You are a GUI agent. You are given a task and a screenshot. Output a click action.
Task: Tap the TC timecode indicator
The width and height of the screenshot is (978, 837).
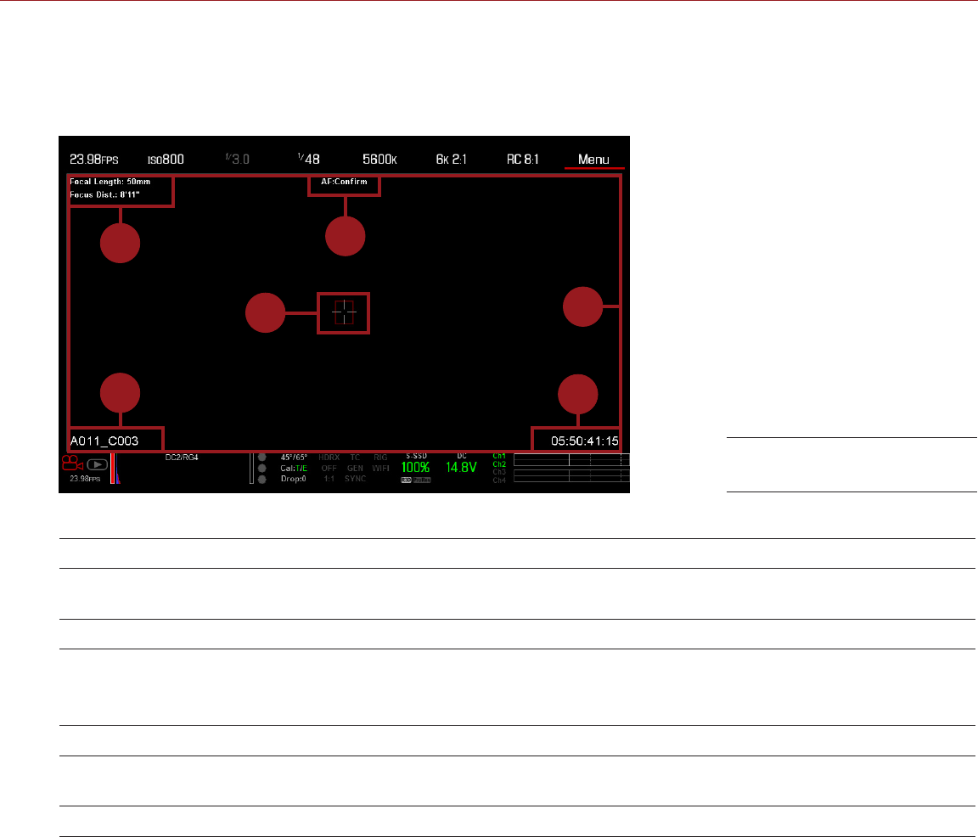[355, 458]
